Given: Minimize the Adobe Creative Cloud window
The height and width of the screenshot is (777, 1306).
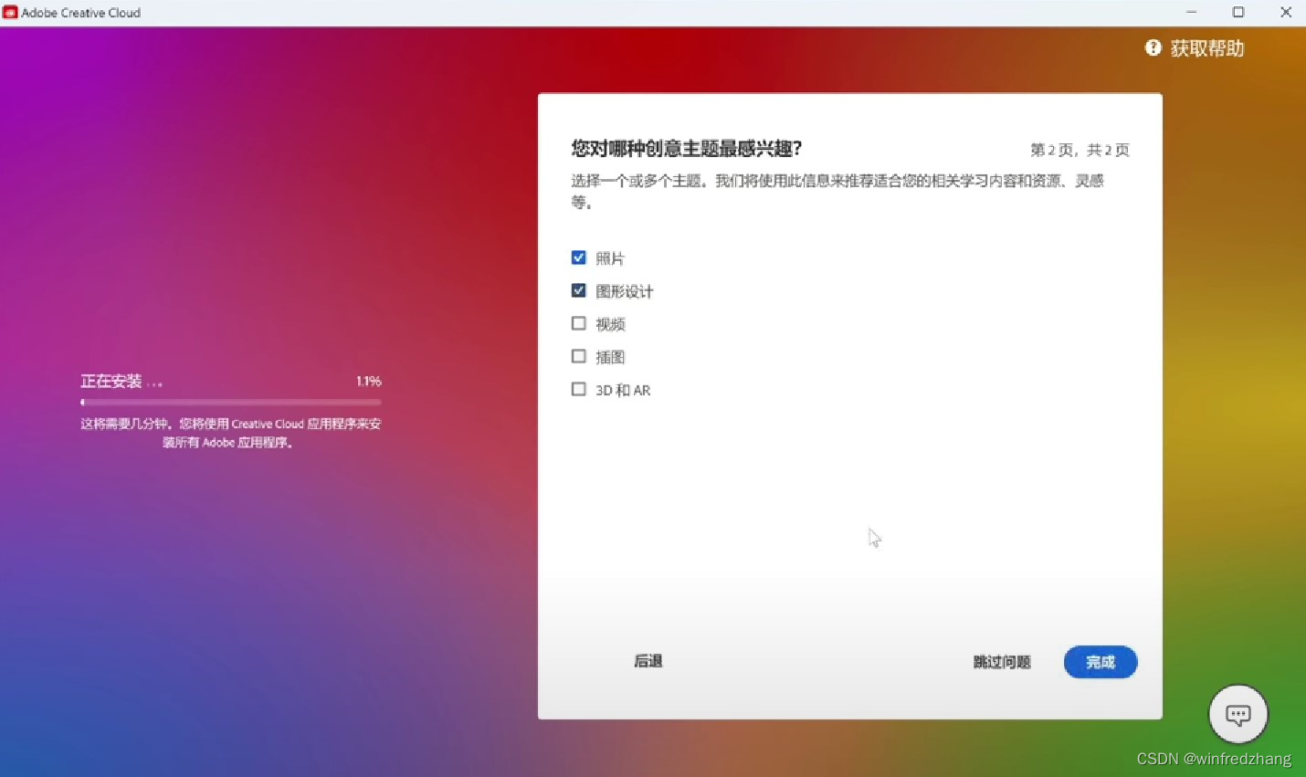Looking at the screenshot, I should [1191, 13].
